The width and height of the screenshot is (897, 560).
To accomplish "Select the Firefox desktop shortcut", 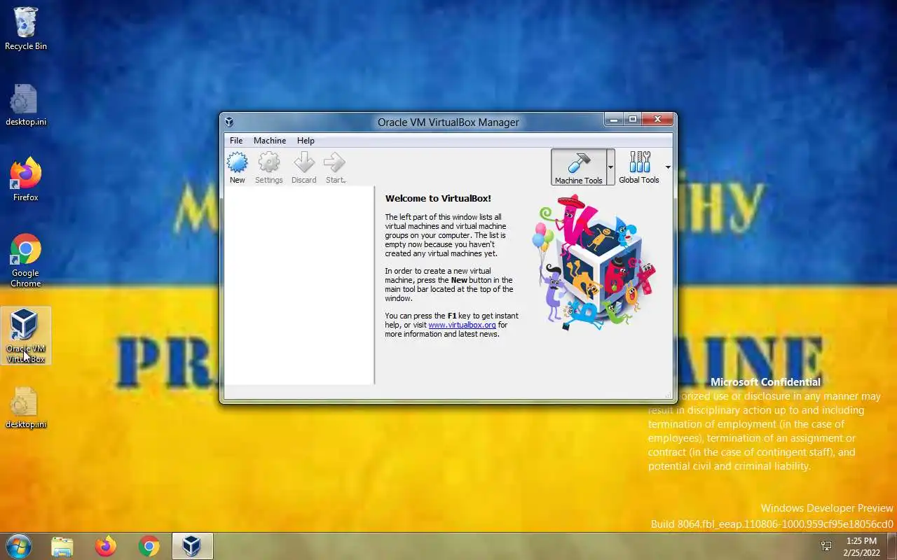I will [x=26, y=180].
